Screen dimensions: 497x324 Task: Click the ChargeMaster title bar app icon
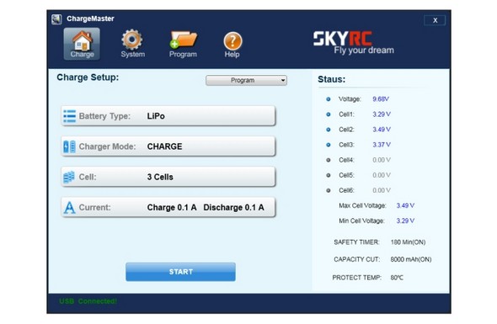[56, 19]
